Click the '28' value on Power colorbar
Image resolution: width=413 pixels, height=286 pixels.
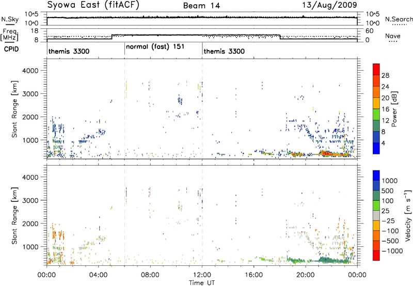click(x=385, y=75)
